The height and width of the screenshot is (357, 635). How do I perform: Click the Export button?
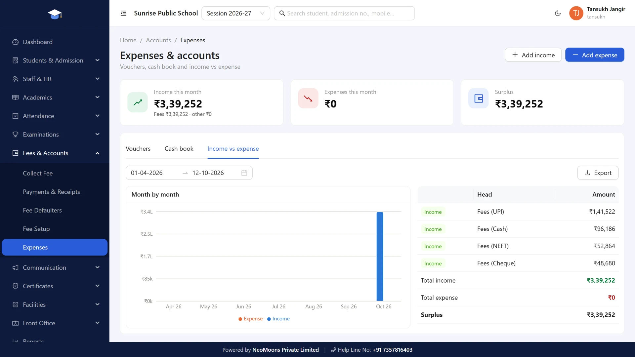click(598, 173)
